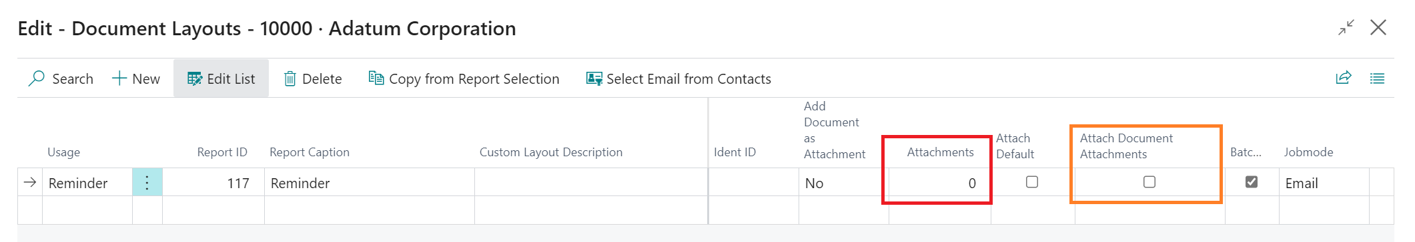Shrink the dialog with collapse arrows icon
Viewport: 1415px width, 242px height.
(x=1346, y=27)
